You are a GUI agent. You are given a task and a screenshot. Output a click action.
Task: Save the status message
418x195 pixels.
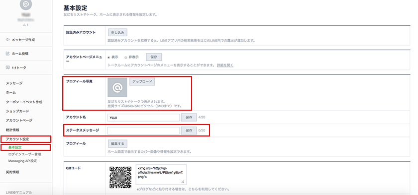(189, 130)
